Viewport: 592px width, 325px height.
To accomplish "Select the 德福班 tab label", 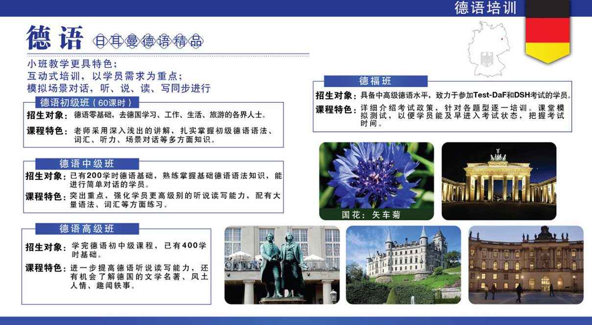I will click(375, 81).
